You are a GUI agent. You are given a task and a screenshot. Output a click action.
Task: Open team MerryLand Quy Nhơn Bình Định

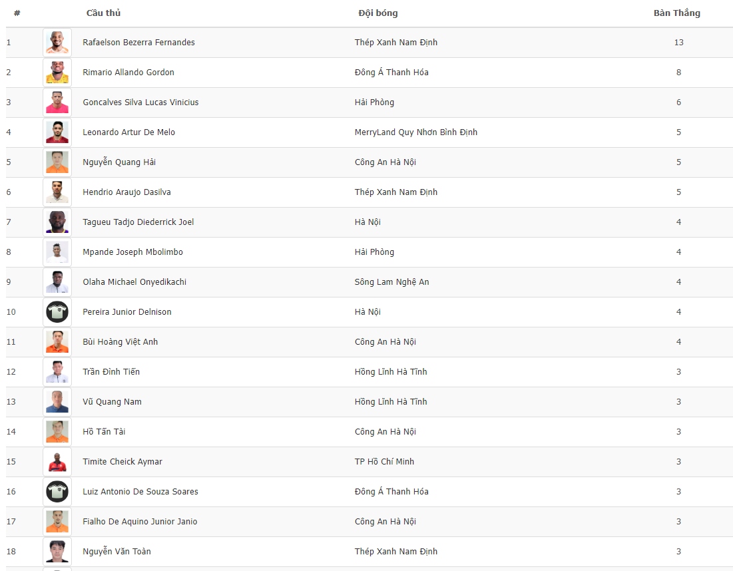click(x=416, y=132)
